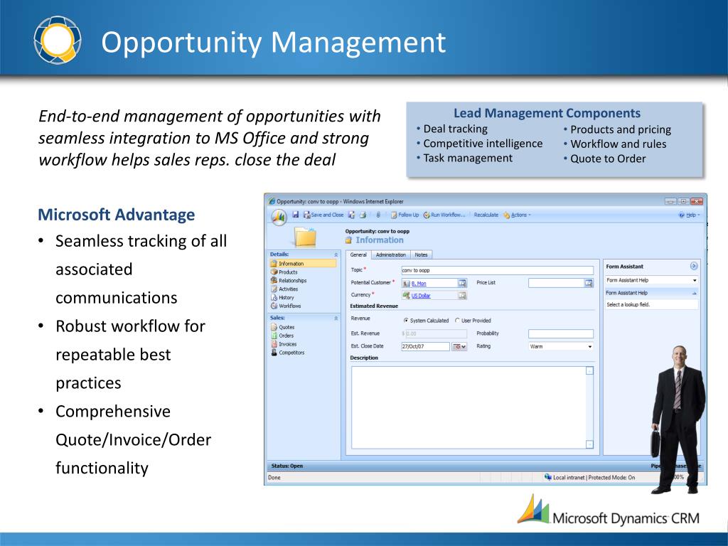Switch to the Notes tab

pyautogui.click(x=421, y=255)
